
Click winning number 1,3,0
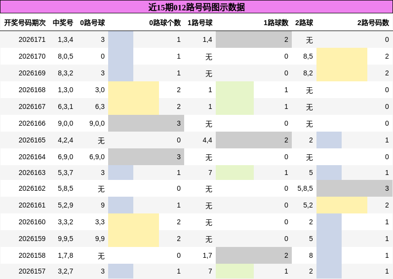(65, 90)
